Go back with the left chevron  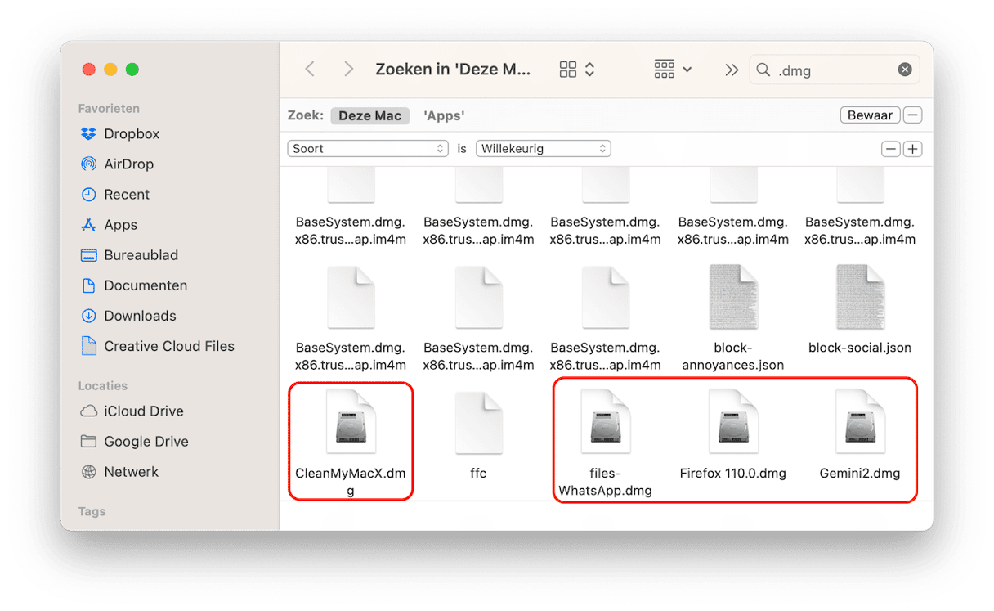click(x=310, y=70)
